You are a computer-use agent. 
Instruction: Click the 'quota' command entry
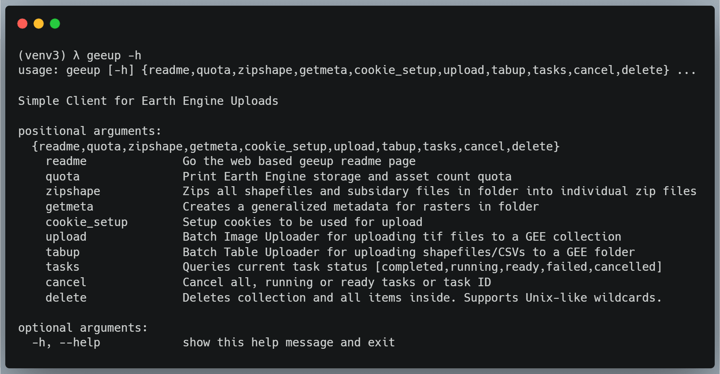[63, 177]
